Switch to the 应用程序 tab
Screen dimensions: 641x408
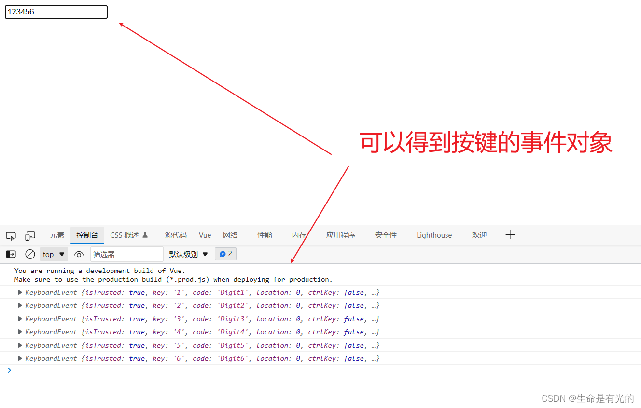[x=341, y=235]
